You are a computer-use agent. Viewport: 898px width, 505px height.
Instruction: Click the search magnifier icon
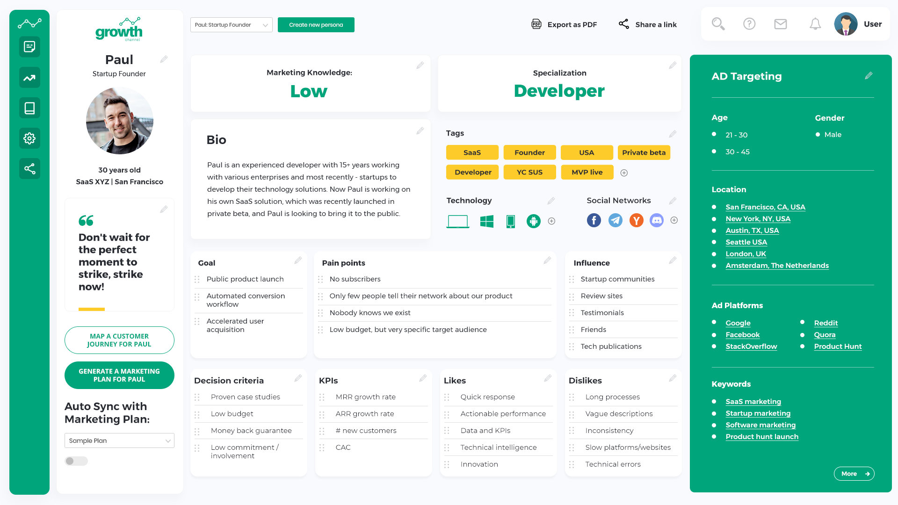point(718,23)
